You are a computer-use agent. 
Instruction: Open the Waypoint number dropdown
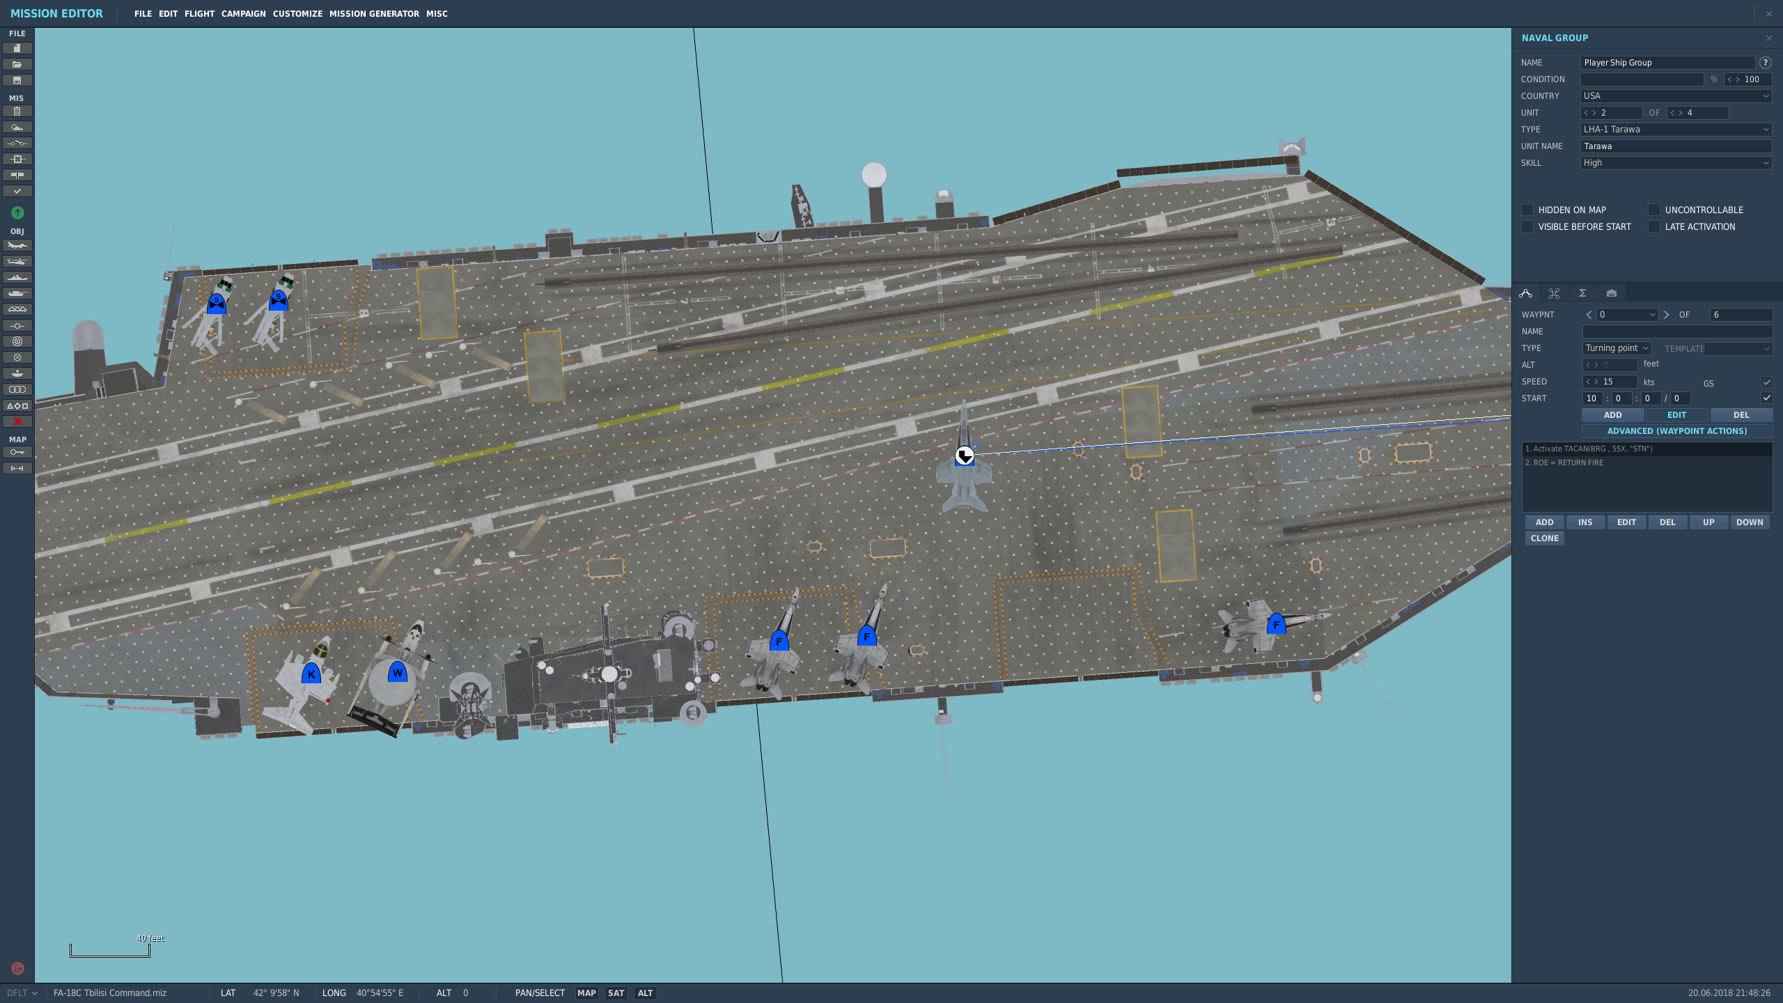click(x=1628, y=315)
